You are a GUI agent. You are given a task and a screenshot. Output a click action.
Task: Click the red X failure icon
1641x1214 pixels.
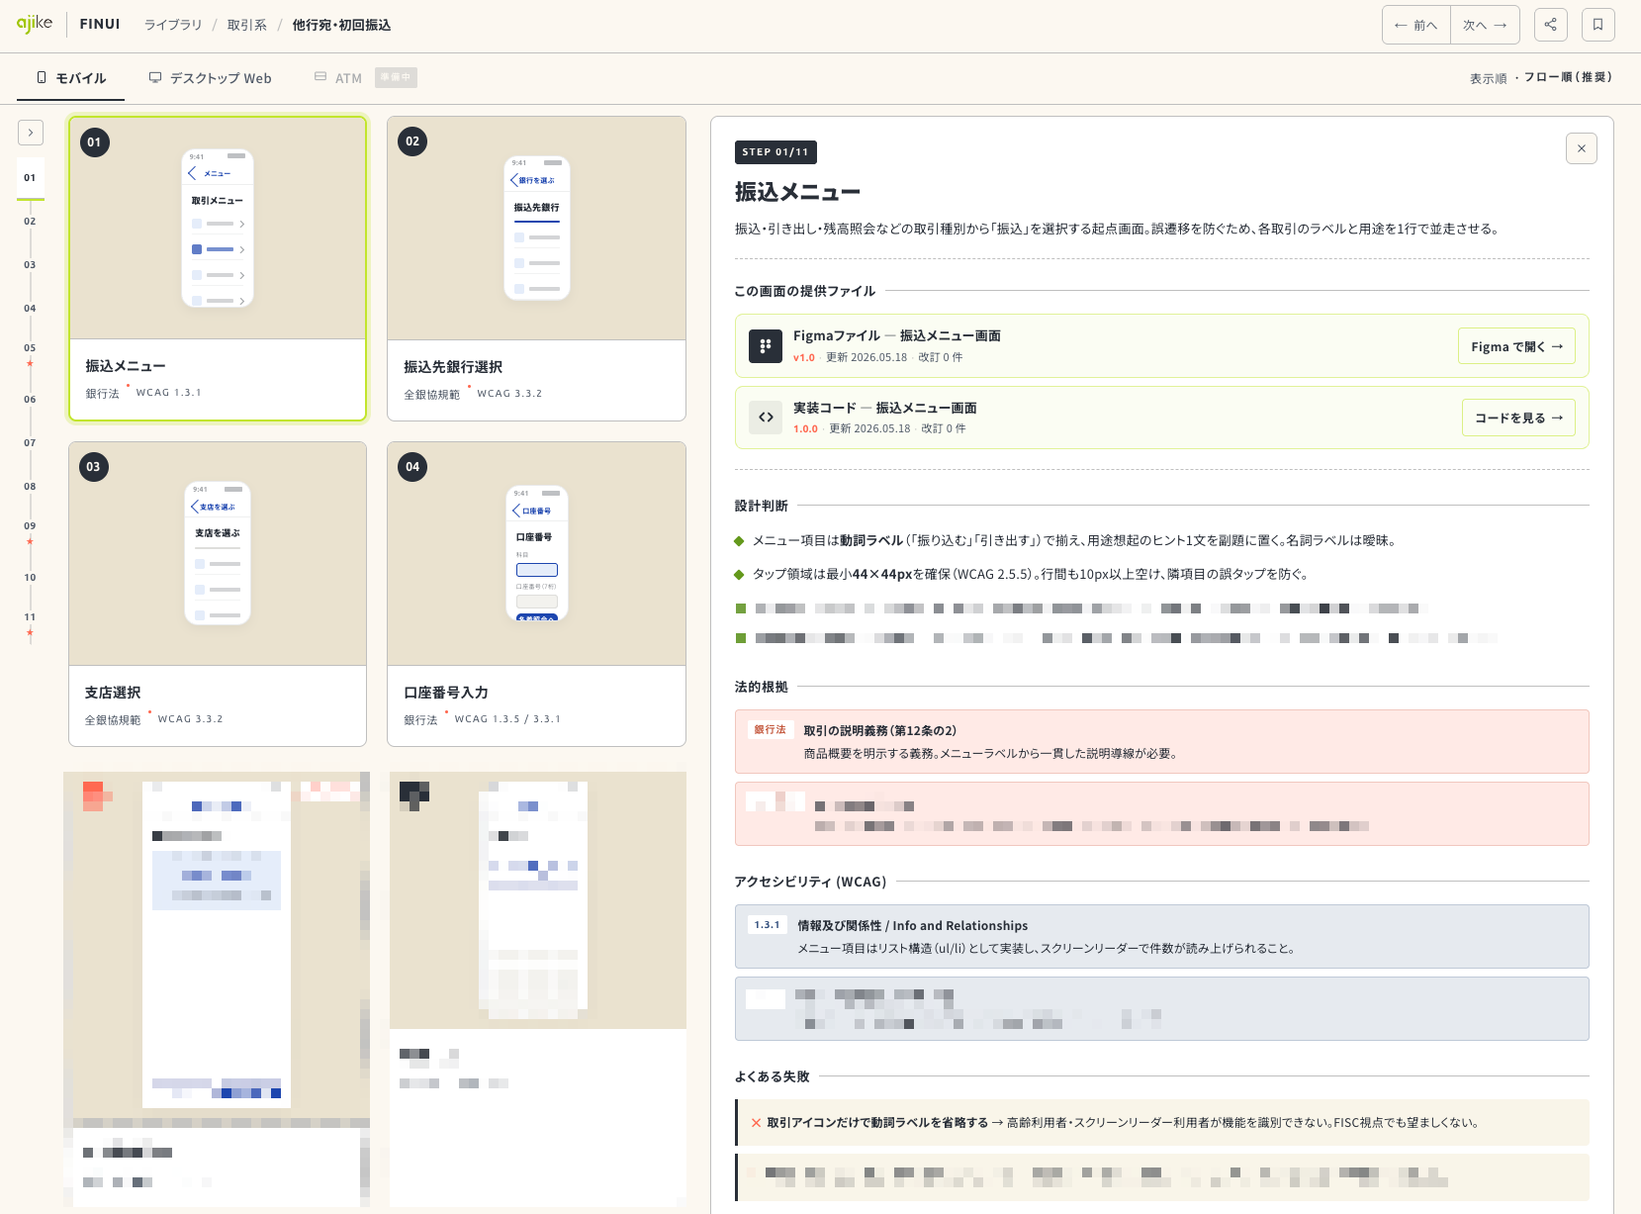pyautogui.click(x=757, y=1123)
